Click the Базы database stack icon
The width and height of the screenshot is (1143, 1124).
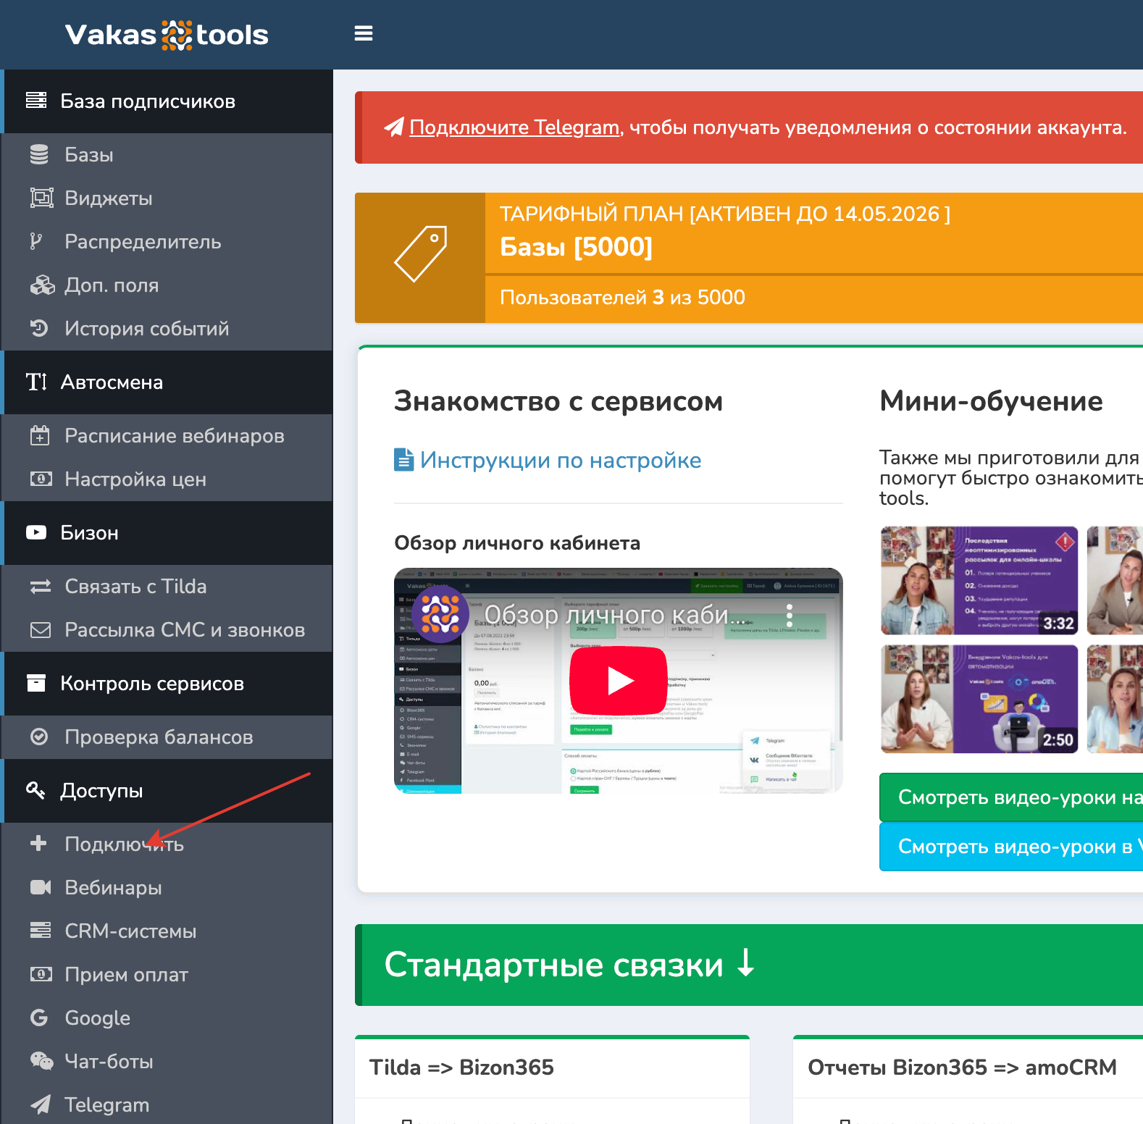coord(39,154)
